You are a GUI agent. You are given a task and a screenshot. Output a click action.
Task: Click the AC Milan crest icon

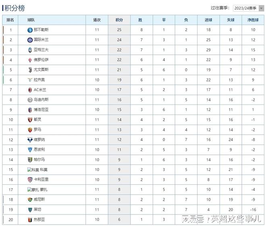pyautogui.click(x=30, y=90)
